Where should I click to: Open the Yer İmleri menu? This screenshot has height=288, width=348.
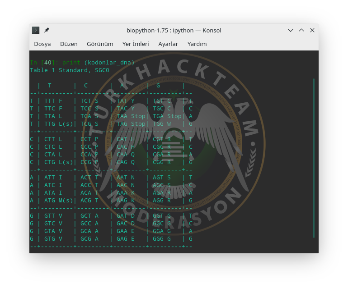[136, 44]
